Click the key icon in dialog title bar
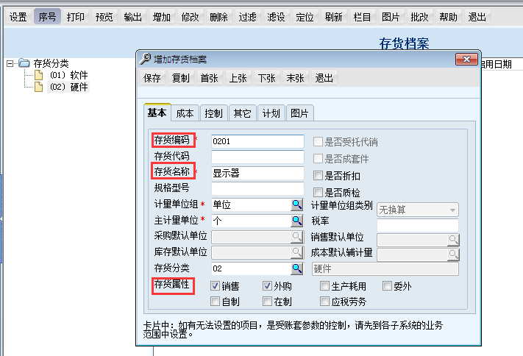This screenshot has height=356, width=523. (145, 59)
